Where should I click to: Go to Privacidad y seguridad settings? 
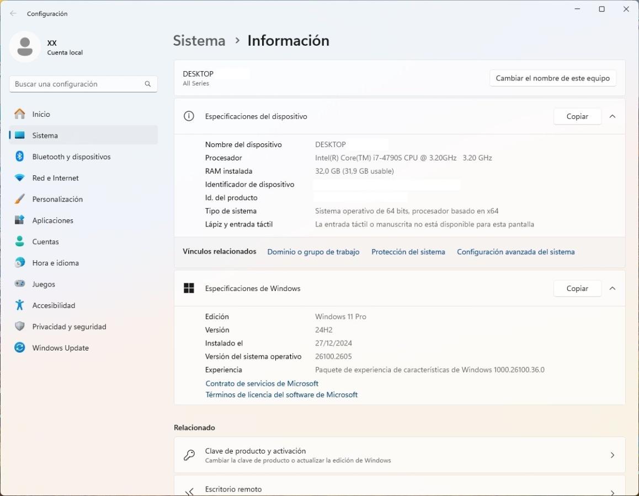pos(69,327)
